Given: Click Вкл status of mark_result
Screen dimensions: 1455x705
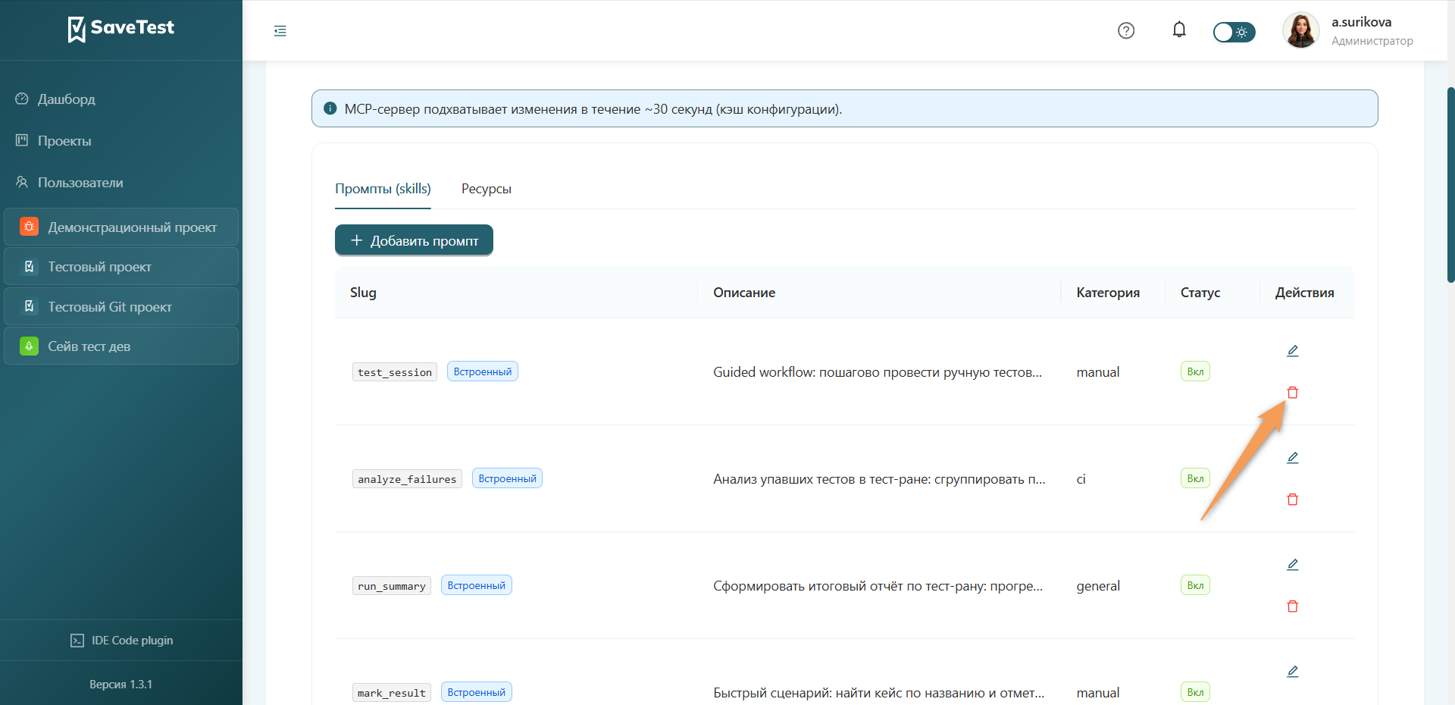Looking at the screenshot, I should point(1195,692).
